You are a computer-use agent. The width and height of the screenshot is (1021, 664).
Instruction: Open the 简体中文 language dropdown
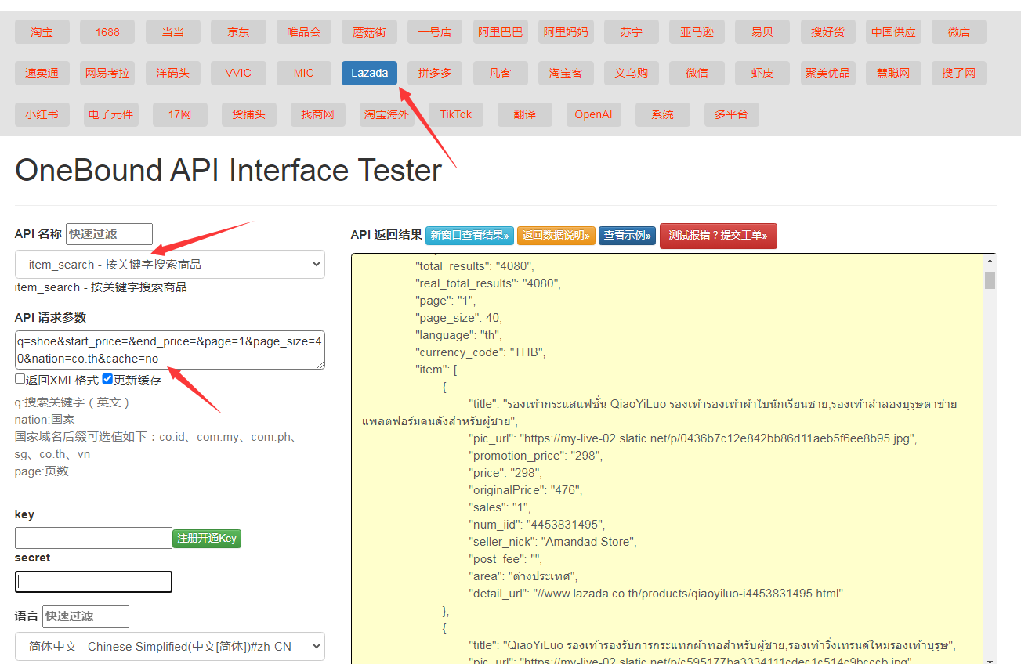point(169,646)
